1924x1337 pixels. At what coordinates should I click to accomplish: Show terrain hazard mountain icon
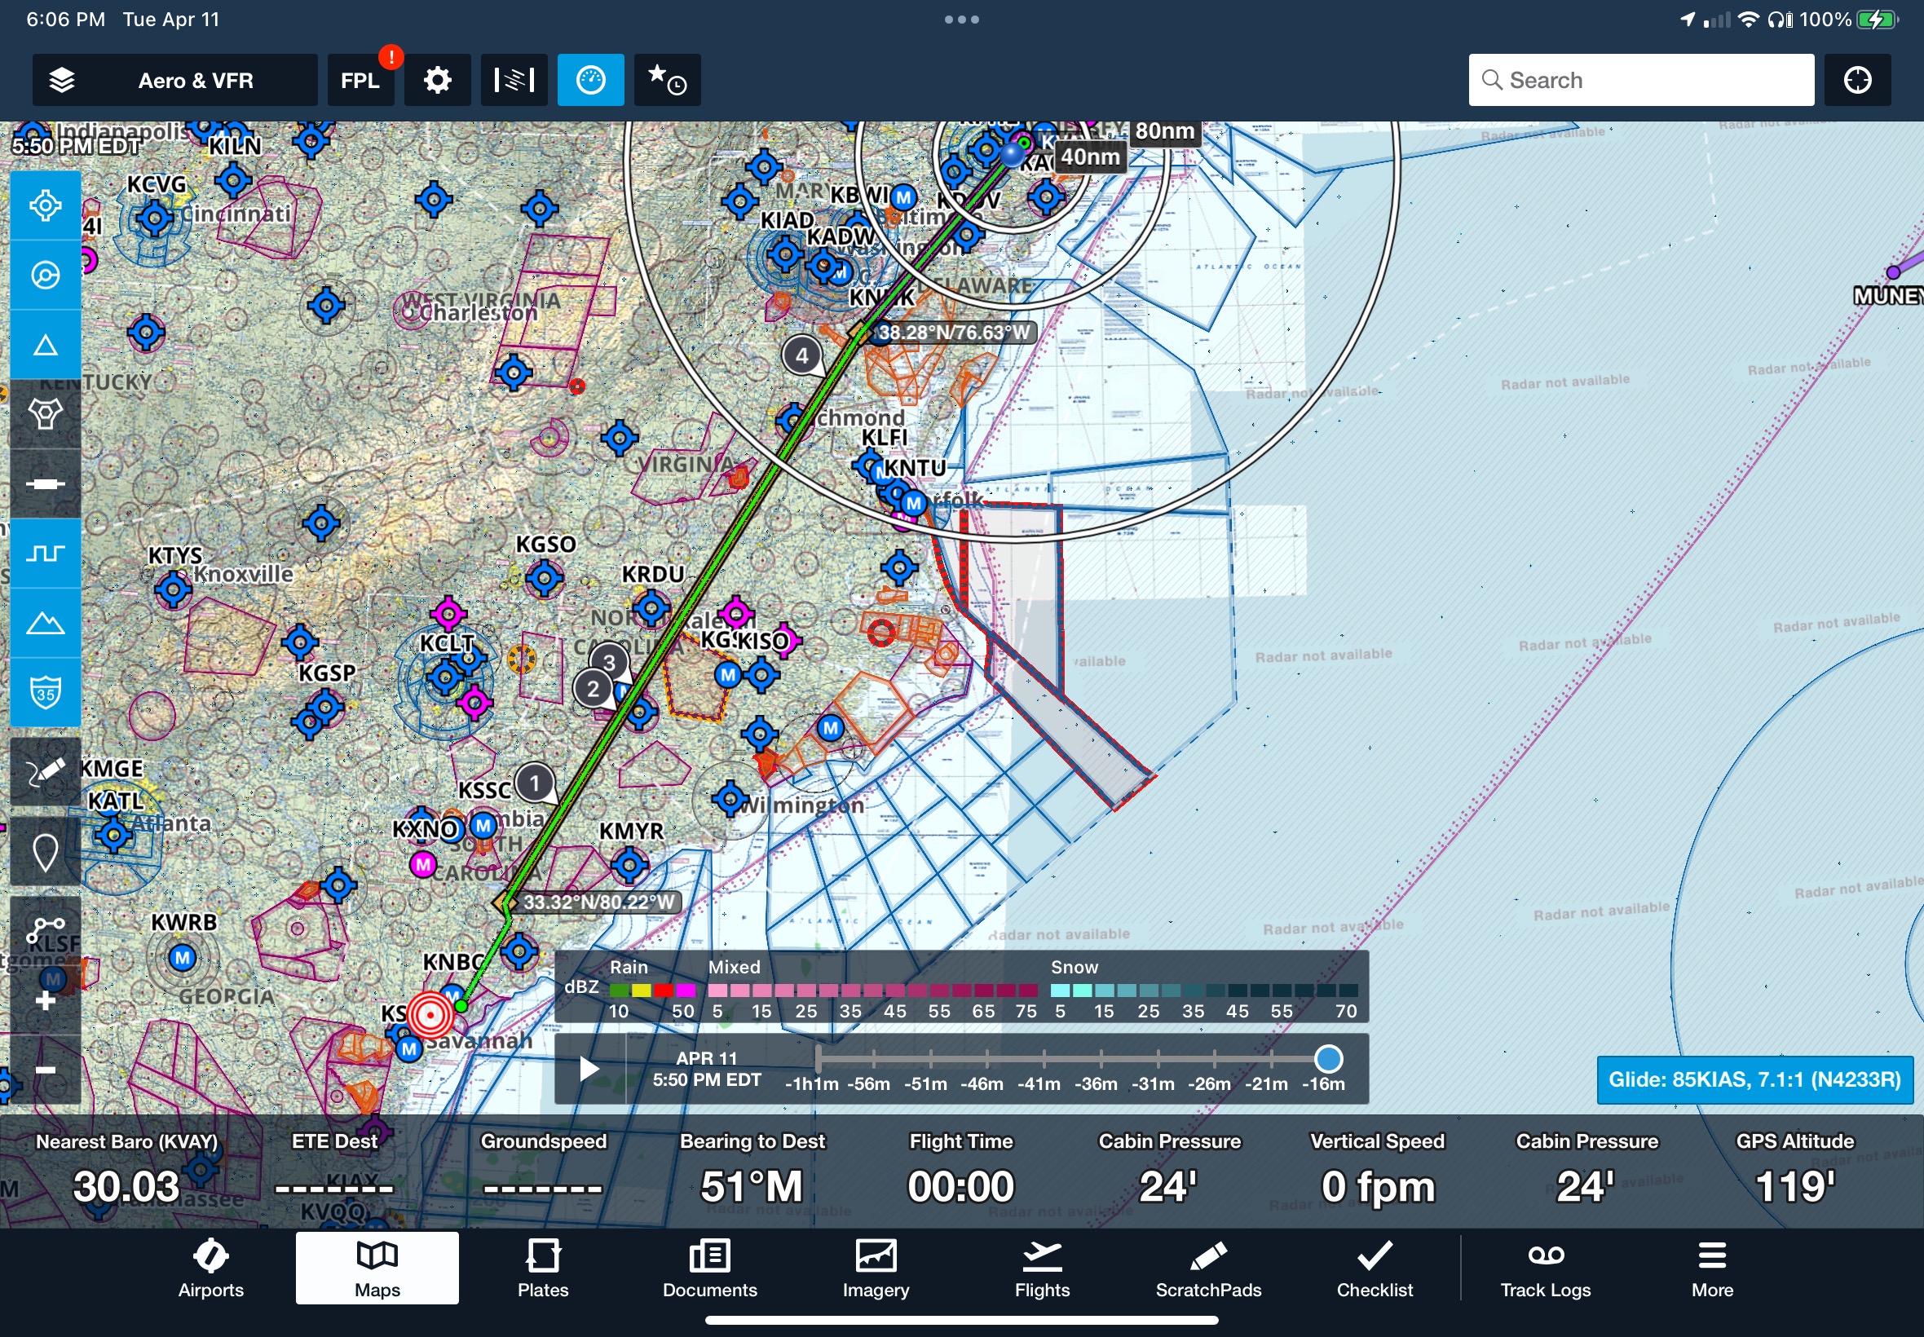45,622
